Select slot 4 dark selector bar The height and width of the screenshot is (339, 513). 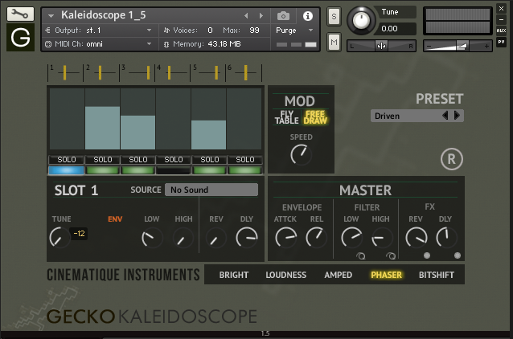coord(173,170)
